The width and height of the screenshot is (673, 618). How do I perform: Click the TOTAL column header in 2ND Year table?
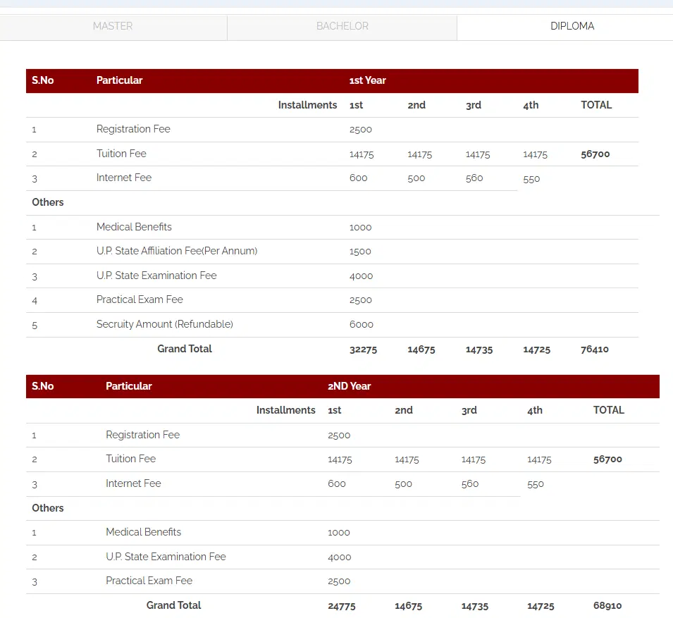[x=608, y=410]
